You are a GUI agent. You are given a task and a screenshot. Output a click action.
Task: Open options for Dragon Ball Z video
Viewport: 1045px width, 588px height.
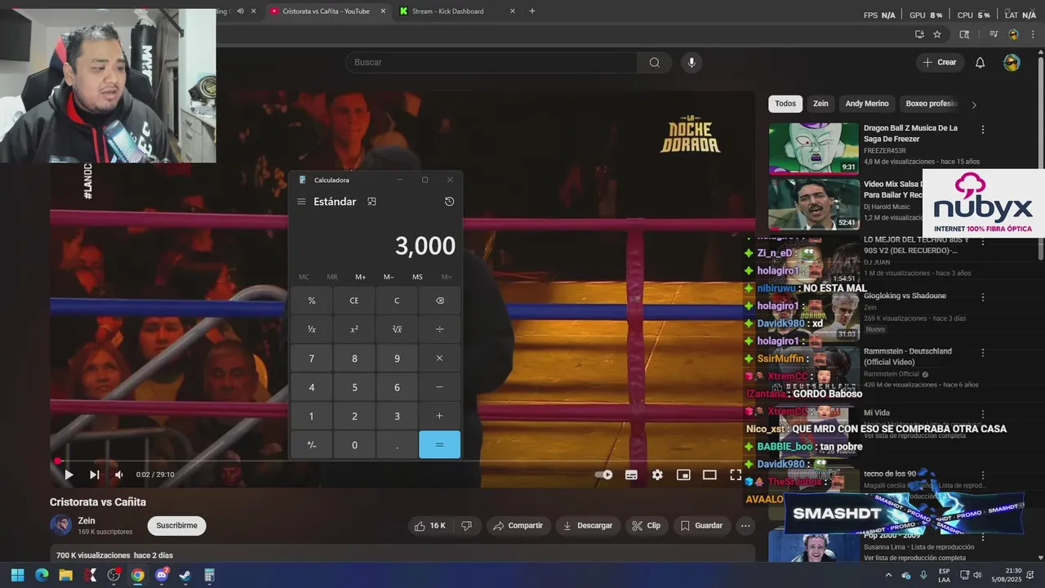pyautogui.click(x=983, y=130)
